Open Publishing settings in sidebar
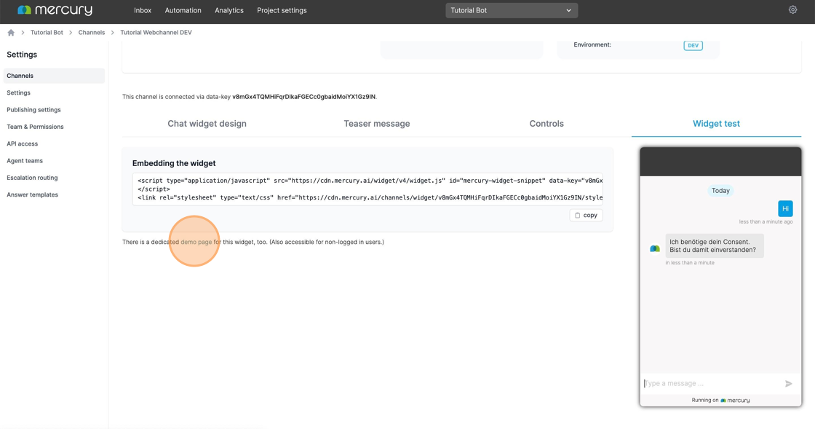 (33, 110)
